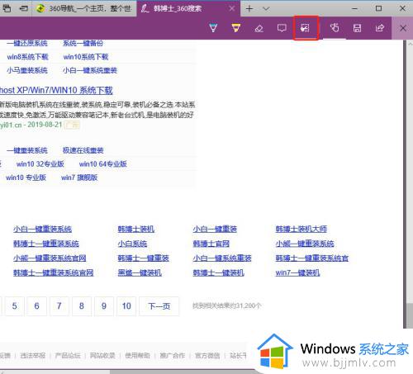Open the 违法举报 footer link
Image resolution: width=413 pixels, height=374 pixels.
tap(33, 356)
